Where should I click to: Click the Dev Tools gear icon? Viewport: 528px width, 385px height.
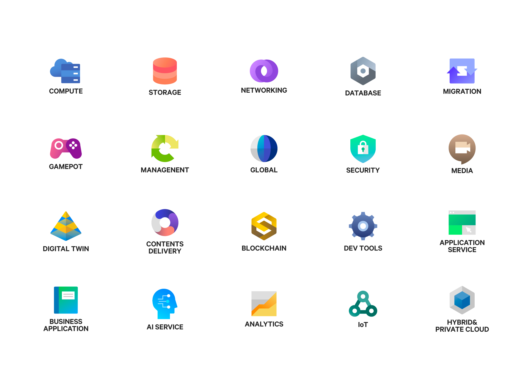pos(363,226)
